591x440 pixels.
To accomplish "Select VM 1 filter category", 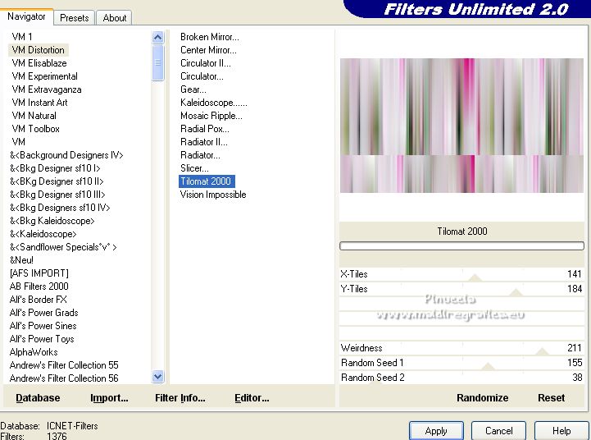I will [22, 37].
